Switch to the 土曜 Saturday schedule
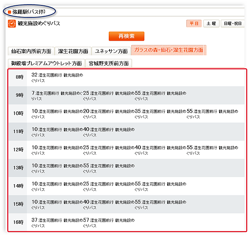This screenshot has height=237, width=250. pyautogui.click(x=211, y=24)
